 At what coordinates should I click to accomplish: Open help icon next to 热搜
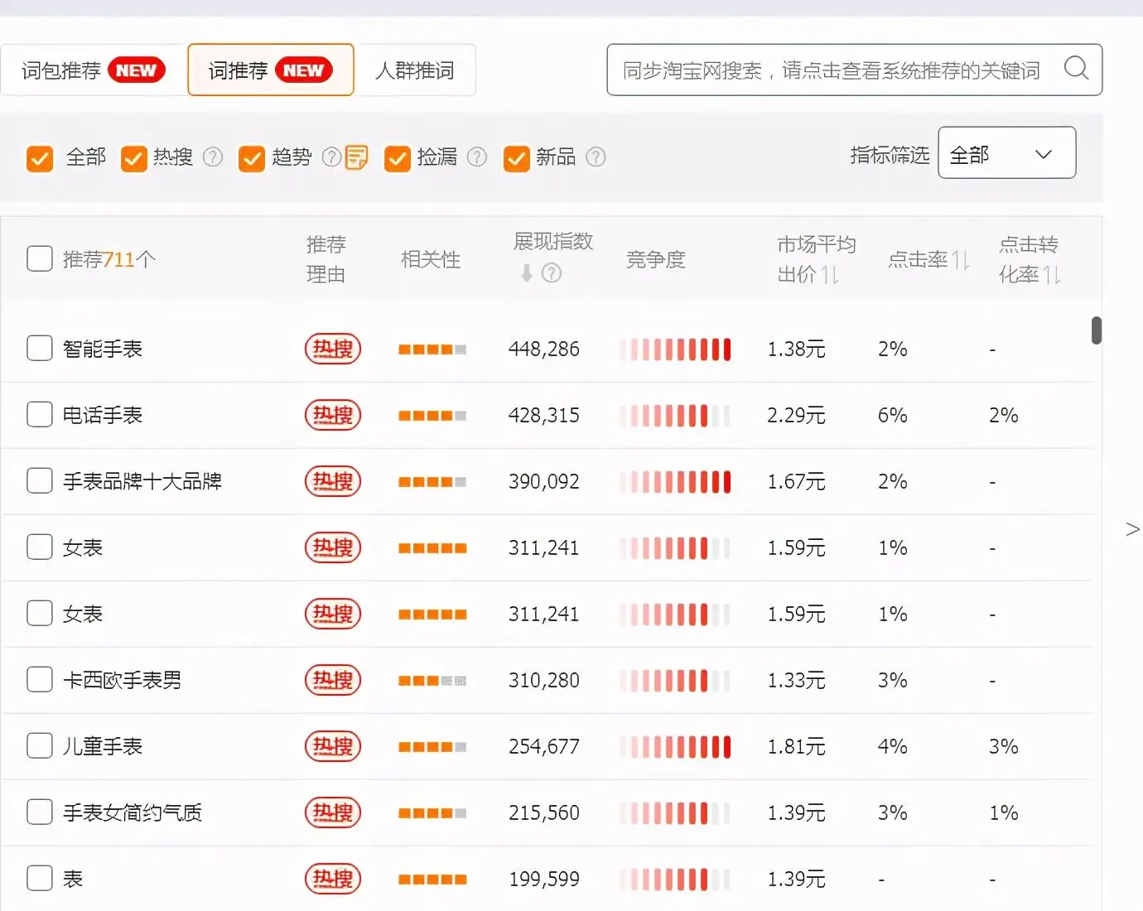[x=213, y=157]
